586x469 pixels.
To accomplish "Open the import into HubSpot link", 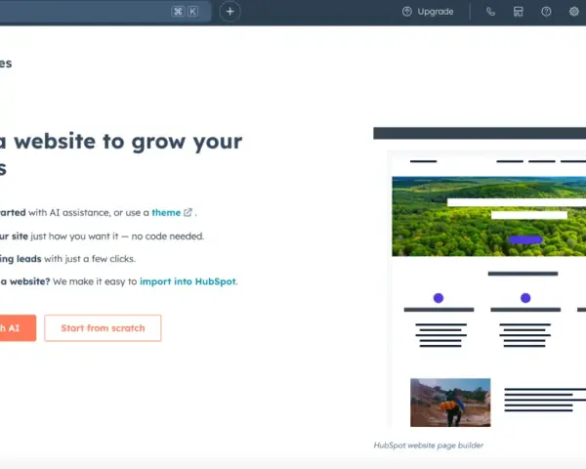I will click(188, 281).
